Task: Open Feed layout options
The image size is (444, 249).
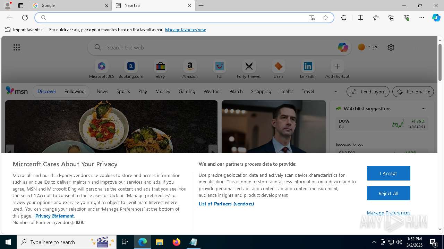Action: pos(368,92)
